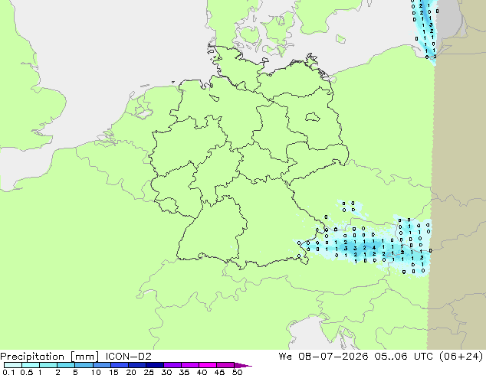Select the 'ICON-D2' model name text
This screenshot has height=375, width=486.
pyautogui.click(x=128, y=357)
